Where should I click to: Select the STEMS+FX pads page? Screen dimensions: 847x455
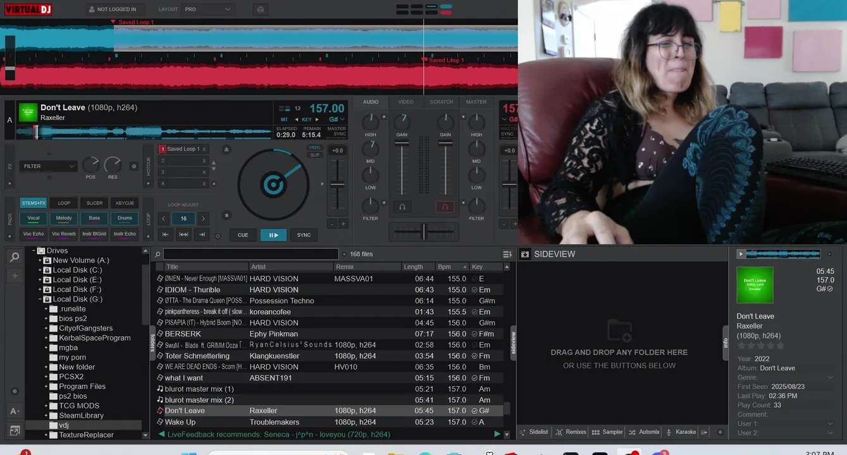(x=34, y=203)
